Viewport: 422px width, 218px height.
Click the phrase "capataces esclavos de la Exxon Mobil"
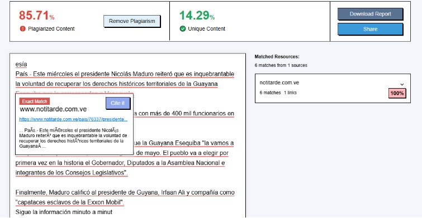[x=69, y=202]
